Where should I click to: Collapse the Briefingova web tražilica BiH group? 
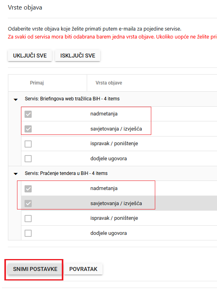click(x=16, y=100)
